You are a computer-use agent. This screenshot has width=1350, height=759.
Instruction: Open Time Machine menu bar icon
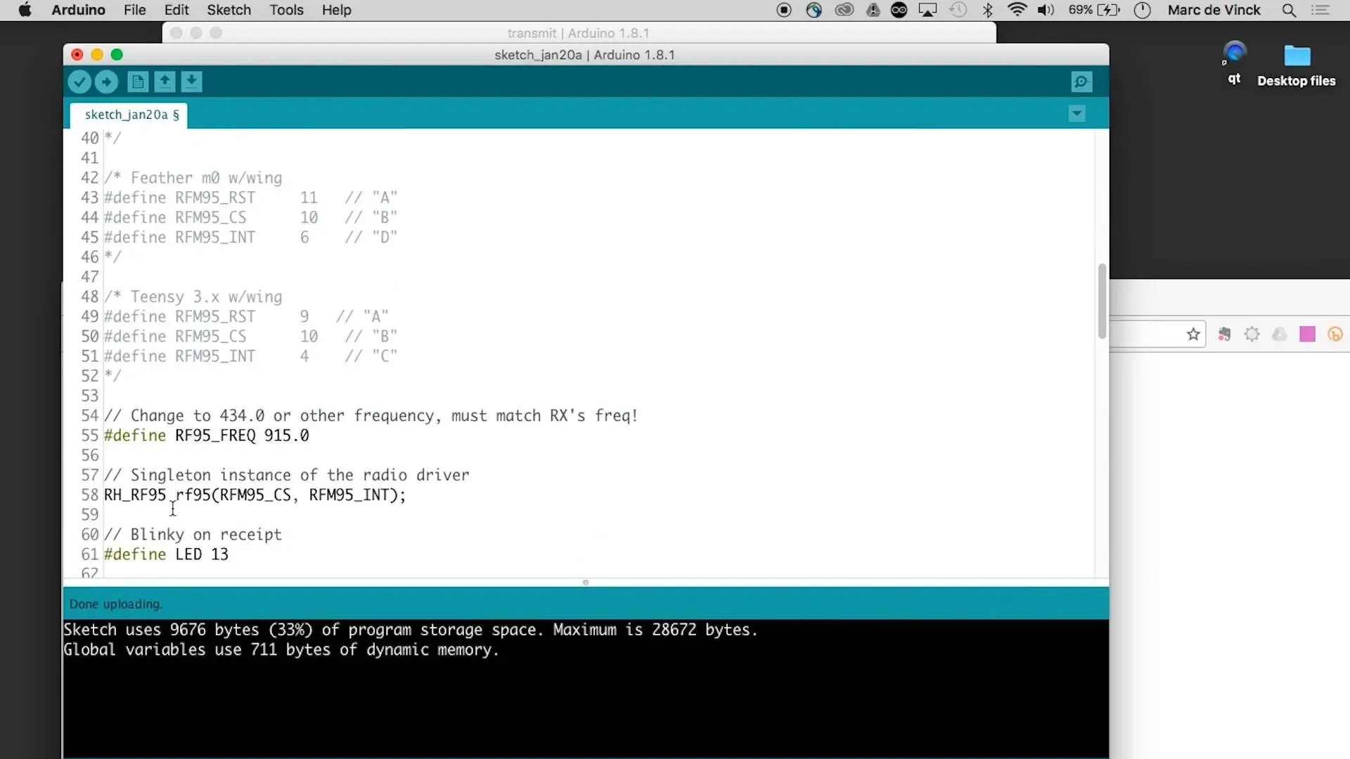pyautogui.click(x=958, y=10)
